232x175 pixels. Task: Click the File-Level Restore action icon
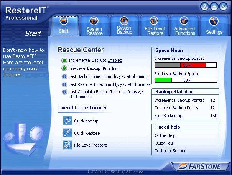[x=67, y=145]
